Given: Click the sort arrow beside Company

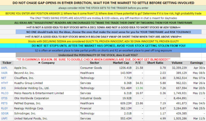Looking at the screenshot, I should pos(39,63).
